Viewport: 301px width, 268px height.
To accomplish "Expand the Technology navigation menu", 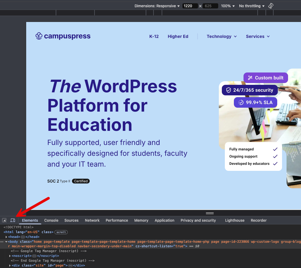I will tap(222, 36).
